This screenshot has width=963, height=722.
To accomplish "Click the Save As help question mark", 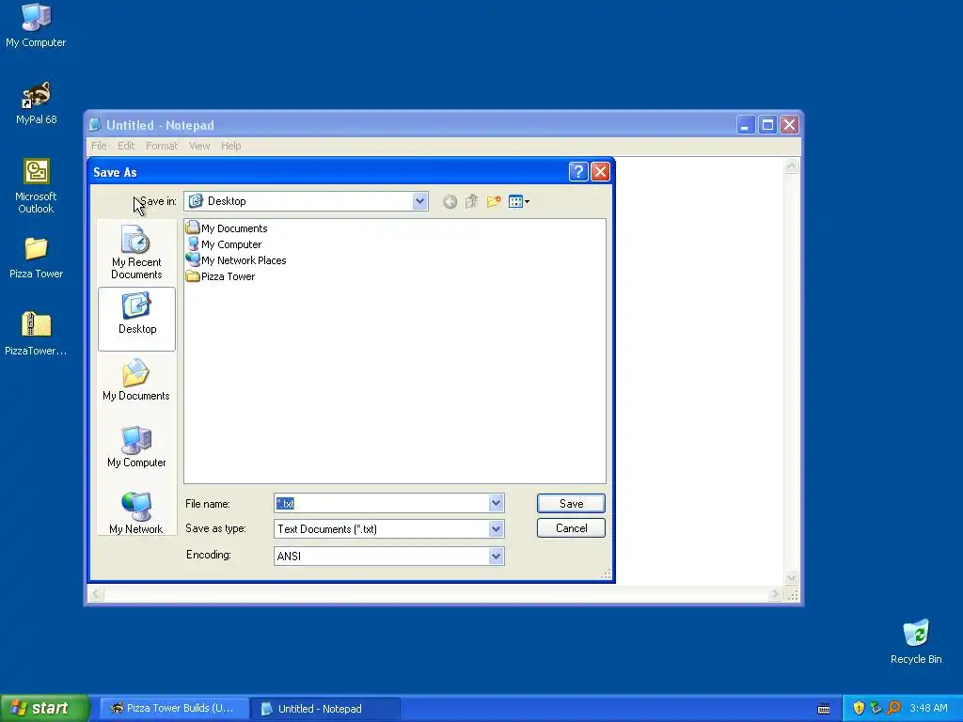I will pyautogui.click(x=578, y=172).
